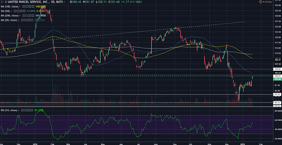Toggle visibility of the RSI indicator
The image size is (282, 145).
tap(22, 110)
